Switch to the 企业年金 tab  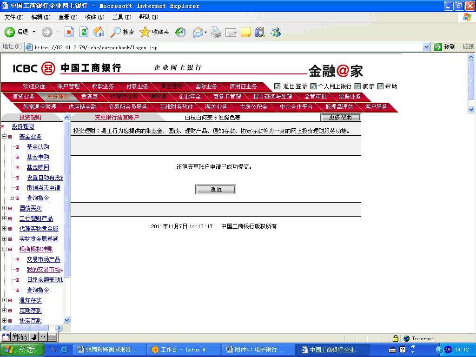190,97
